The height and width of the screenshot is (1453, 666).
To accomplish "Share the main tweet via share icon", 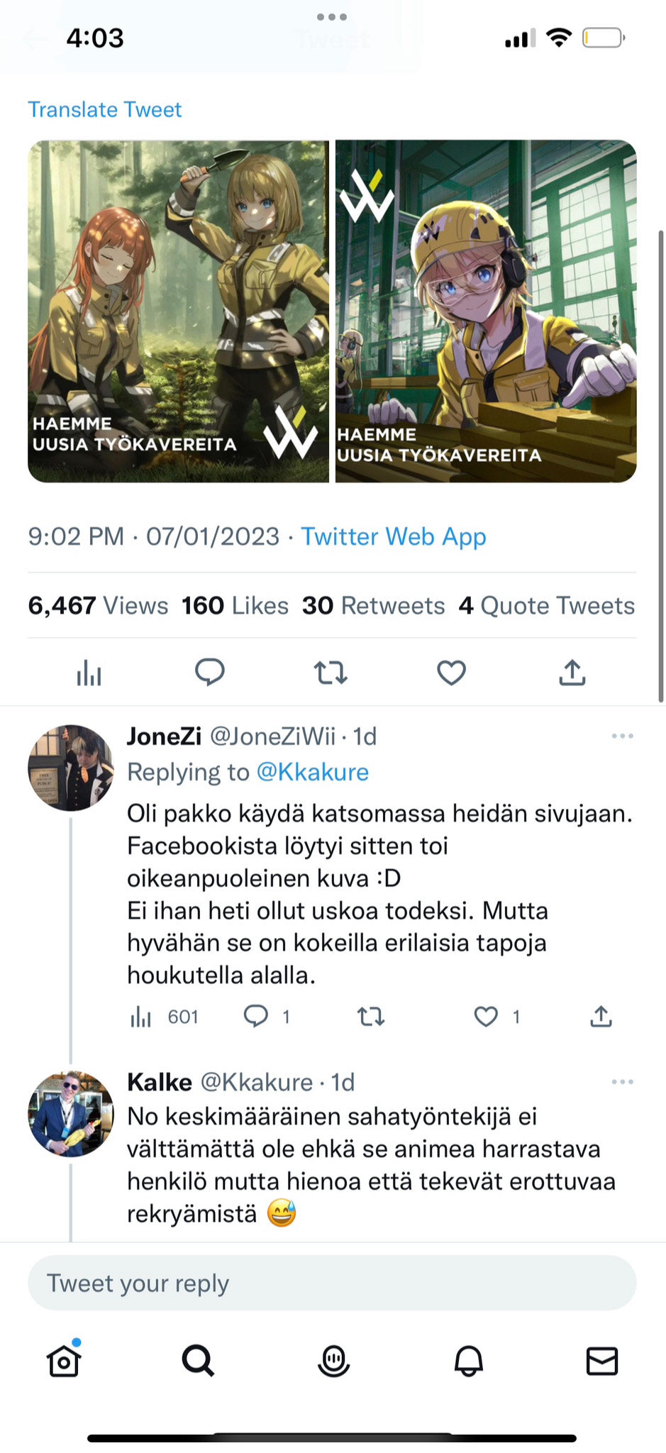I will point(572,672).
